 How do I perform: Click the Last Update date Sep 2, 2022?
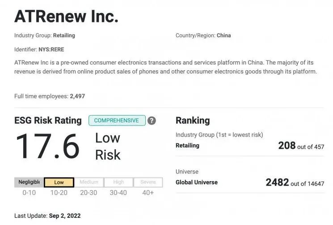point(65,216)
